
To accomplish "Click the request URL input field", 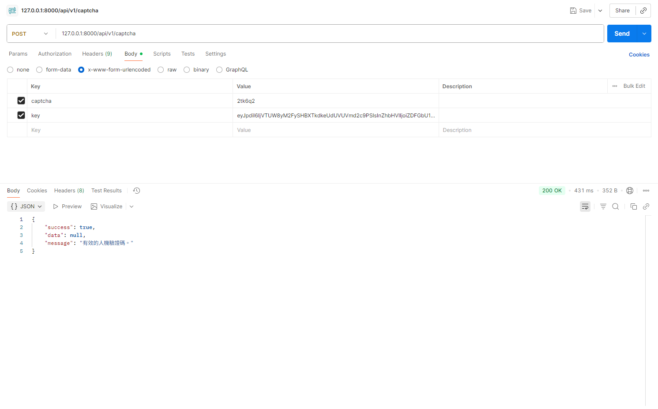I will [x=329, y=34].
